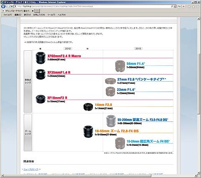
Task: Expand the address bar dropdown arrow
Action: (175, 6)
